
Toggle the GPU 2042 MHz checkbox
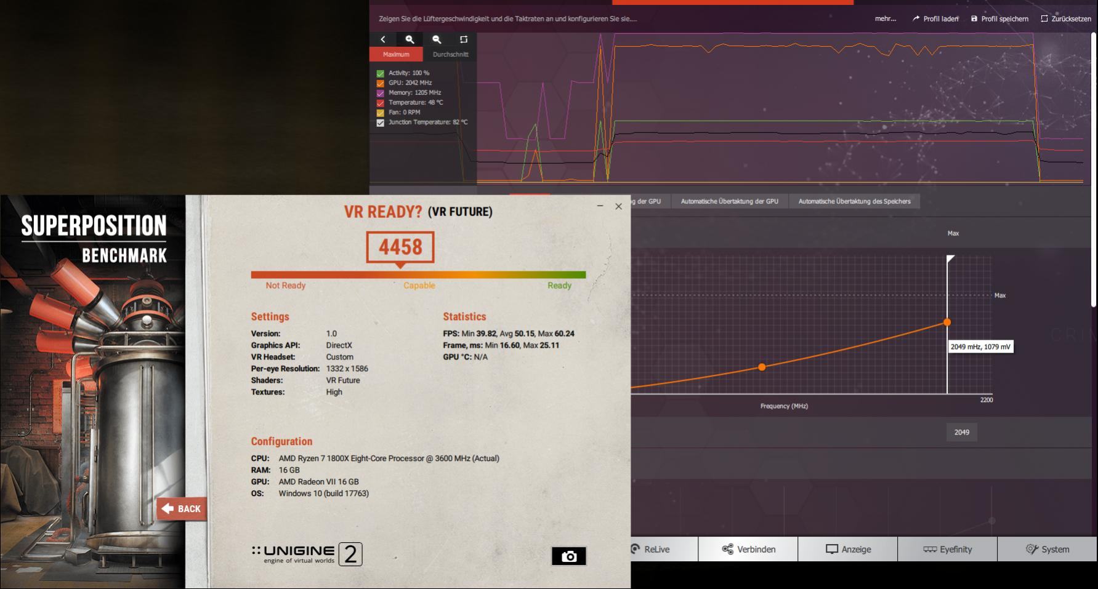[380, 83]
